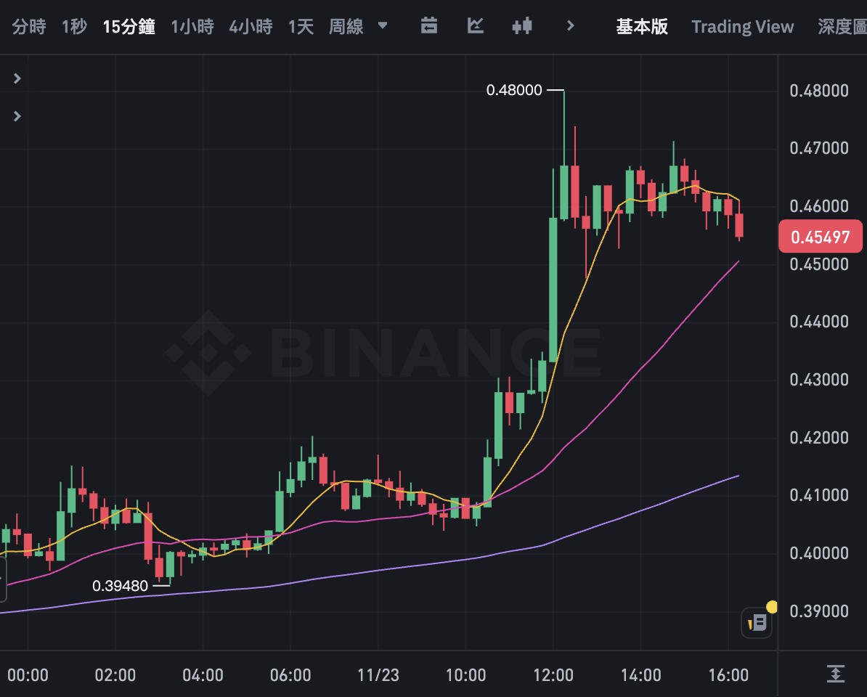Switch to 周線 weekly interval
Image resolution: width=867 pixels, height=697 pixels.
[346, 27]
